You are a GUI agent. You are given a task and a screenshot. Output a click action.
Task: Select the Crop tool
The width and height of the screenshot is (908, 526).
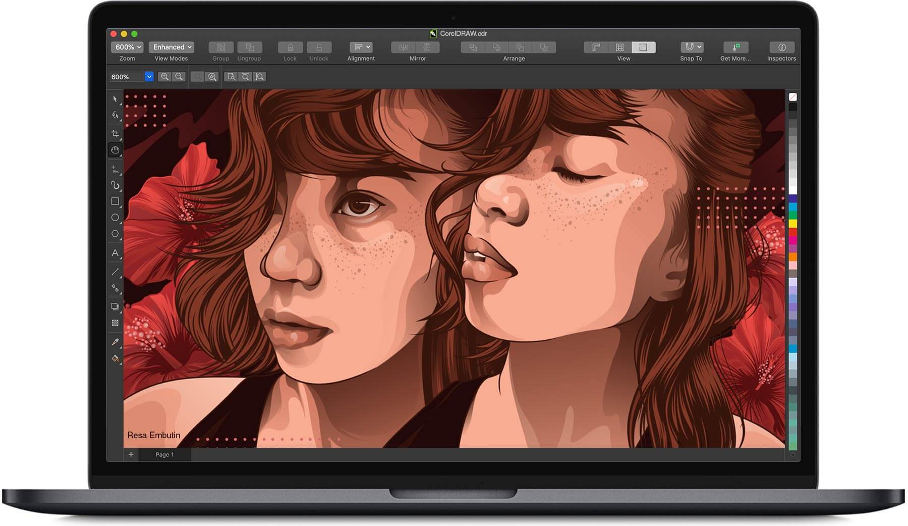115,134
